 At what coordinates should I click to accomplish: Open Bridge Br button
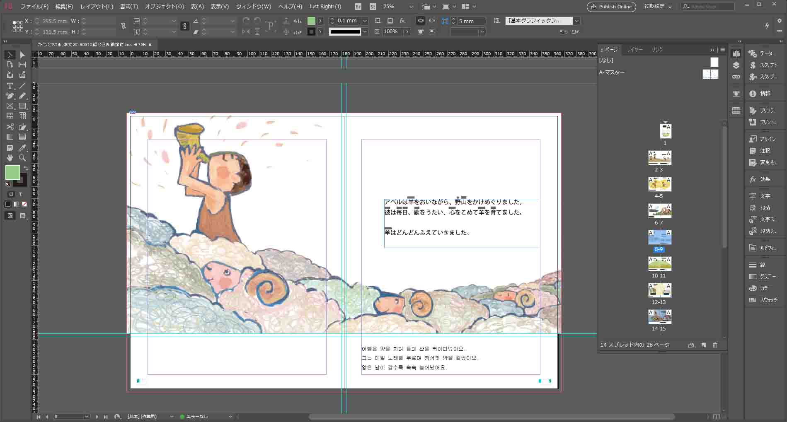[x=358, y=7]
